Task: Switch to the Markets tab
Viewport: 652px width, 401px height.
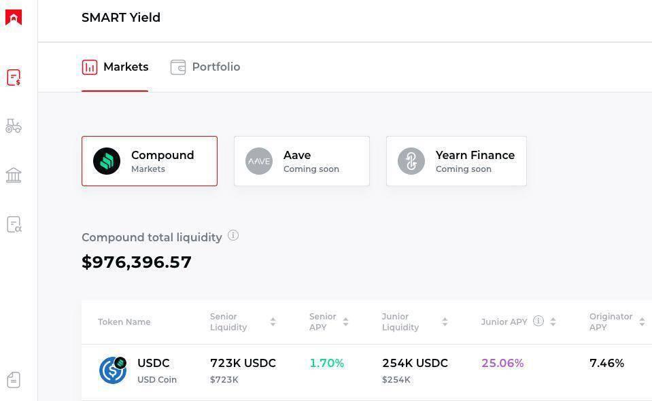Action: coord(115,67)
